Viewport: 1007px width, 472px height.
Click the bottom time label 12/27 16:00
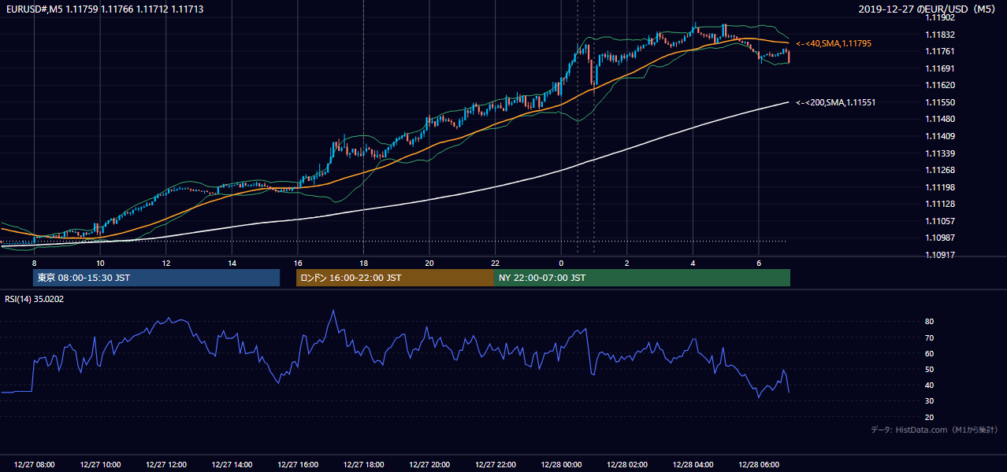pyautogui.click(x=298, y=465)
